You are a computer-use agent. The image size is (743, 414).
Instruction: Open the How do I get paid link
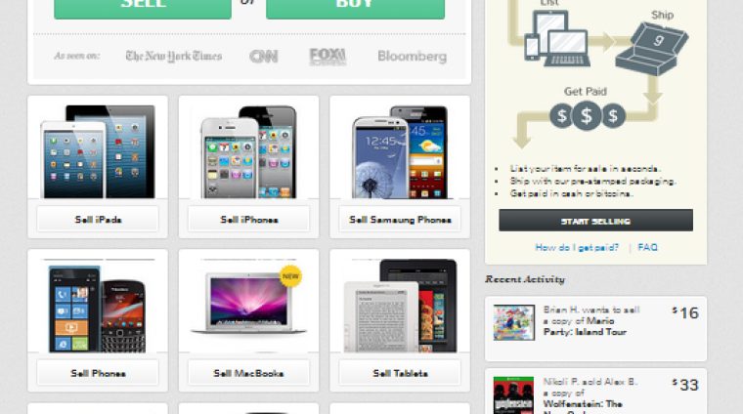(x=577, y=247)
